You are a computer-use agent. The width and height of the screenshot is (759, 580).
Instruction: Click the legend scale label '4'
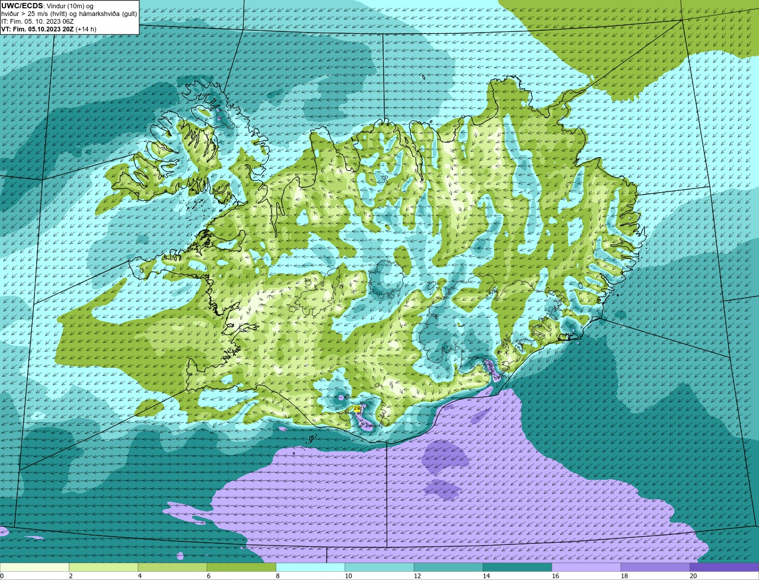click(x=139, y=576)
